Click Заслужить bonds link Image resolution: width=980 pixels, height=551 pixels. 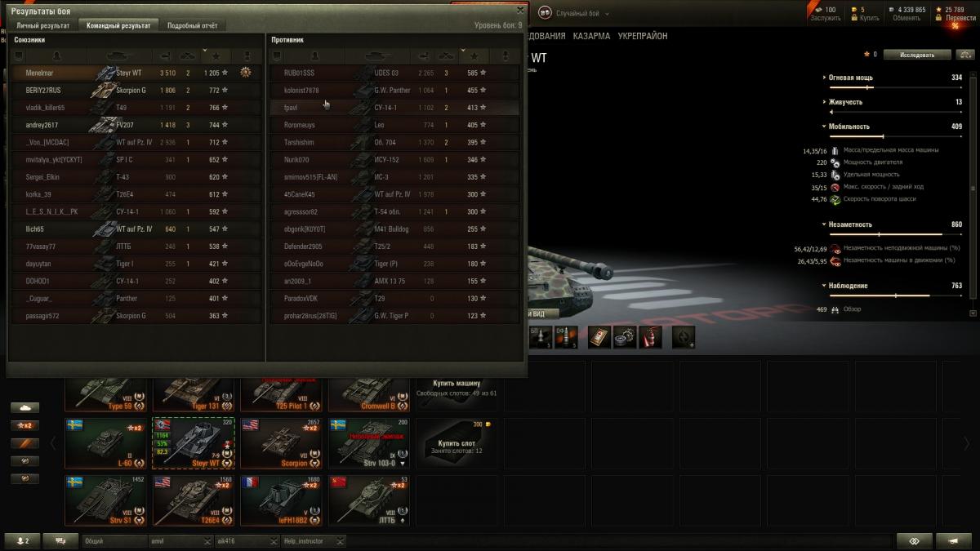(x=825, y=18)
